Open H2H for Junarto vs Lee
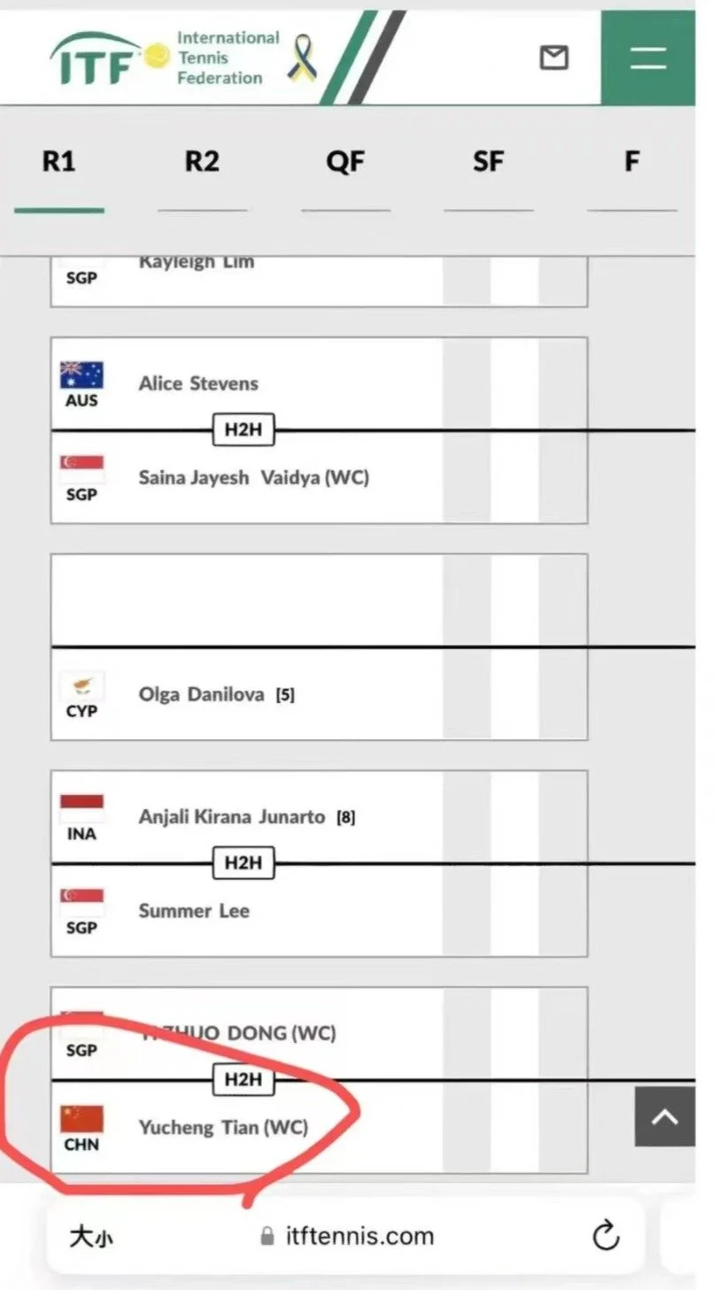The height and width of the screenshot is (1290, 728). click(x=244, y=863)
